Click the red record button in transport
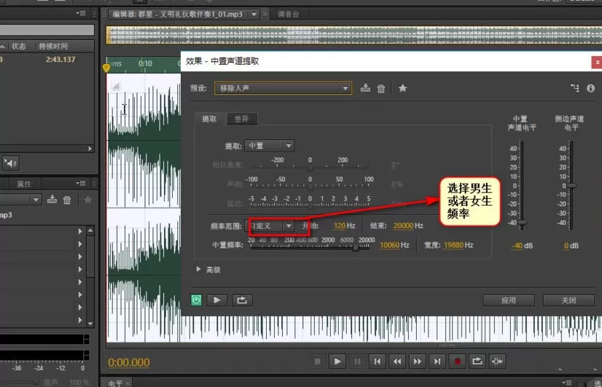602x387 pixels. 457,361
